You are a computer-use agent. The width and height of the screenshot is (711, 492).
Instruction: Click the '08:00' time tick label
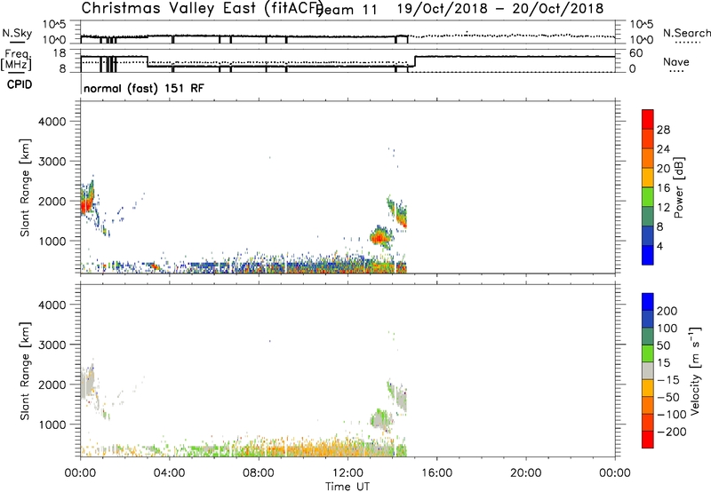259,473
